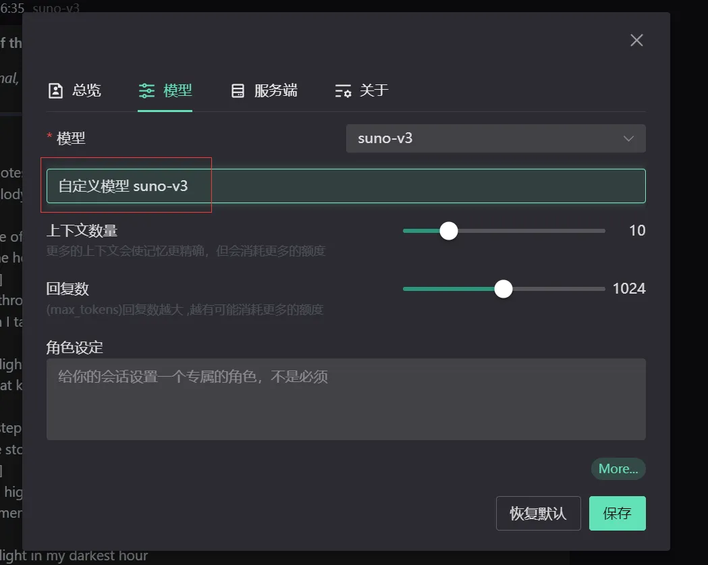This screenshot has height=565, width=708.
Task: Focus the 角色设定 text area
Action: click(346, 399)
